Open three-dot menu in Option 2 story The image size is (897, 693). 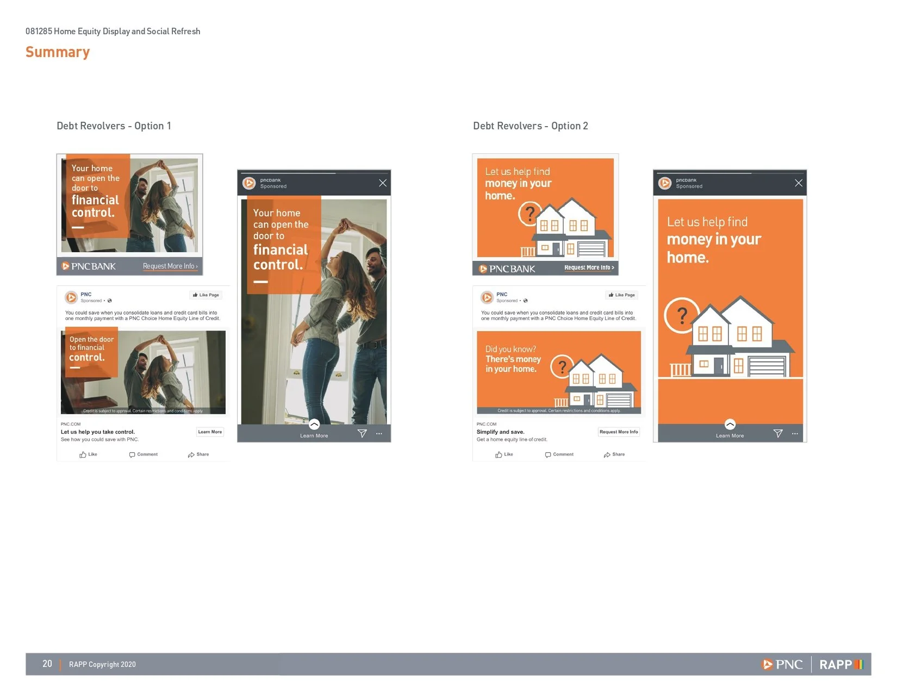(x=795, y=434)
